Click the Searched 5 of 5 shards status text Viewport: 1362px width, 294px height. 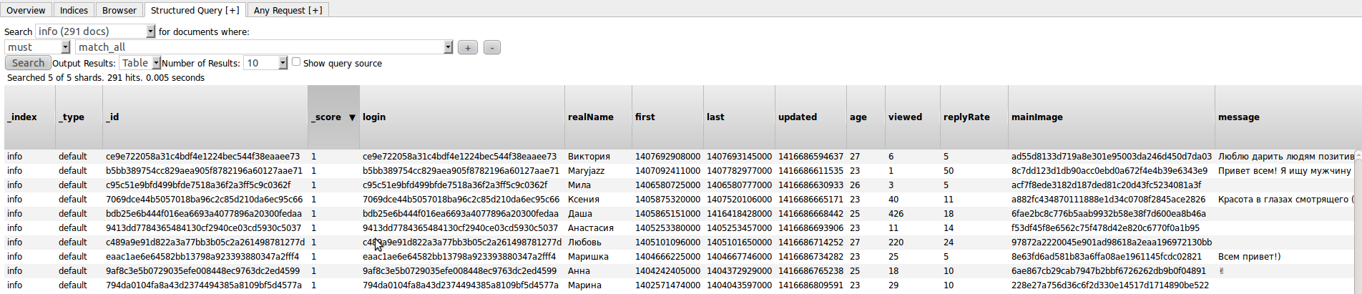point(106,78)
